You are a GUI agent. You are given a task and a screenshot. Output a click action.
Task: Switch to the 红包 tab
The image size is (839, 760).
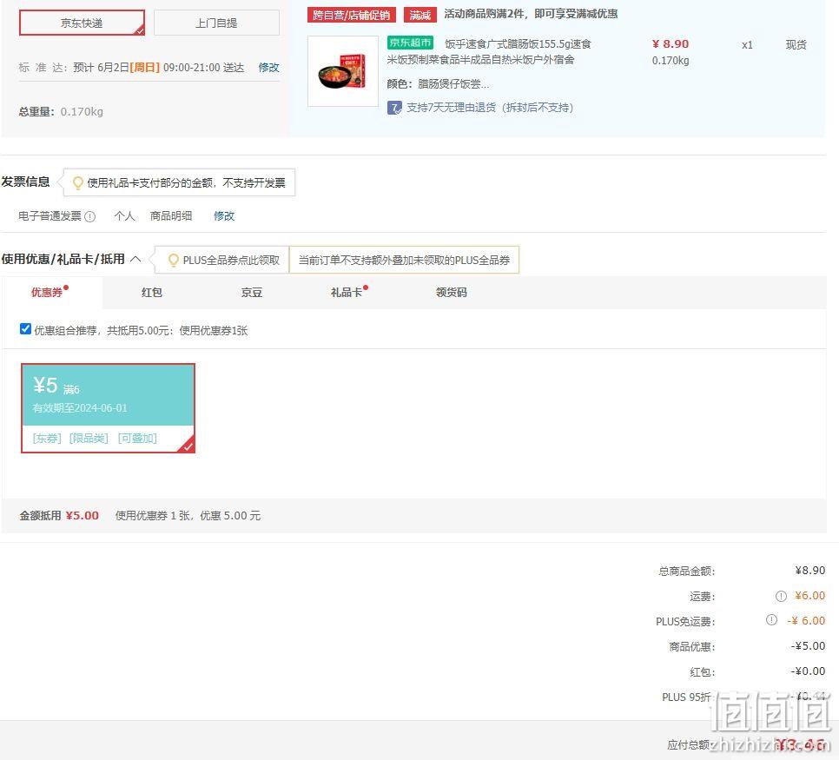coord(152,292)
